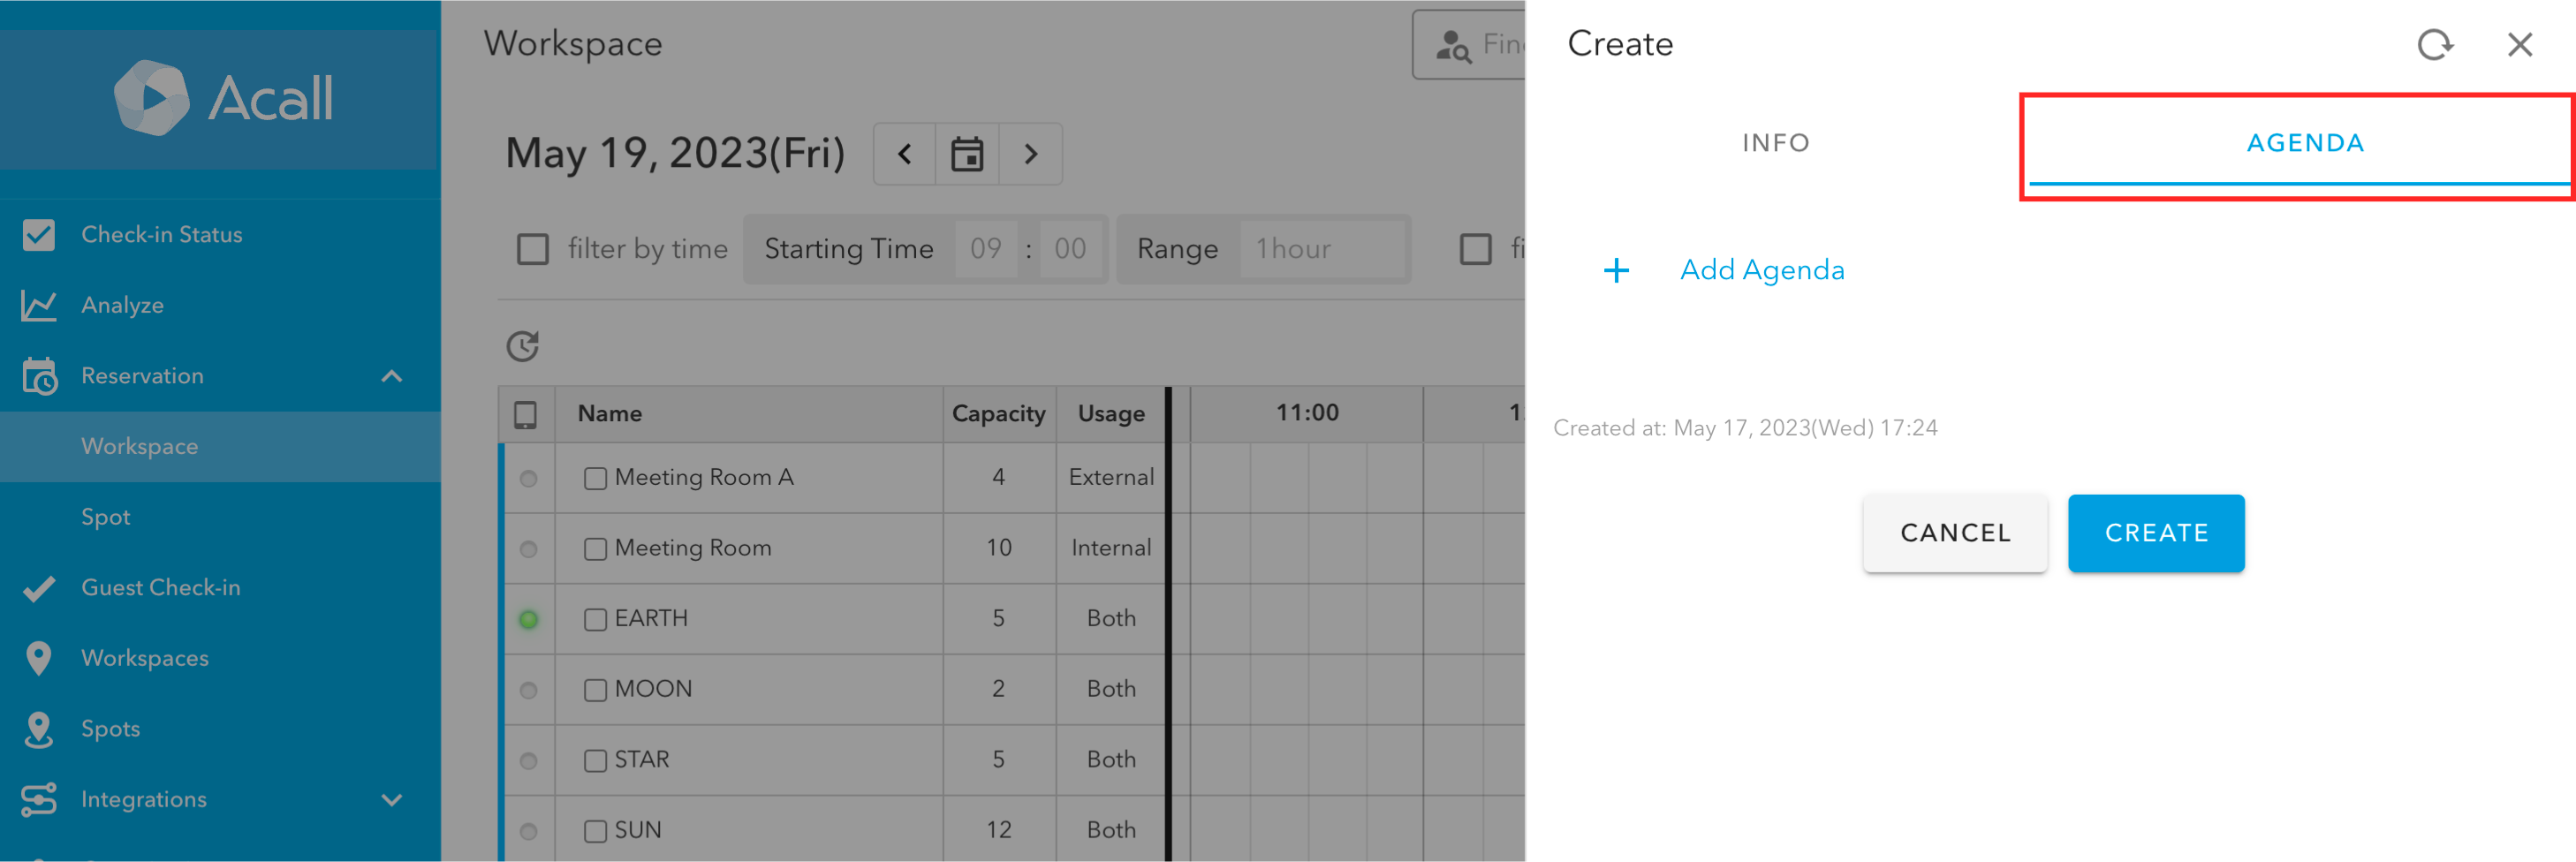Expand the Integrations sidebar section
The width and height of the screenshot is (2576, 862).
point(392,800)
